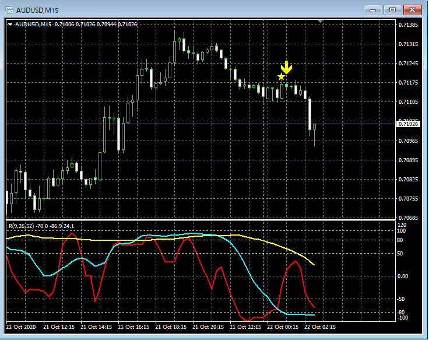Click the AUDUSD,M15 window title text

pyautogui.click(x=37, y=10)
